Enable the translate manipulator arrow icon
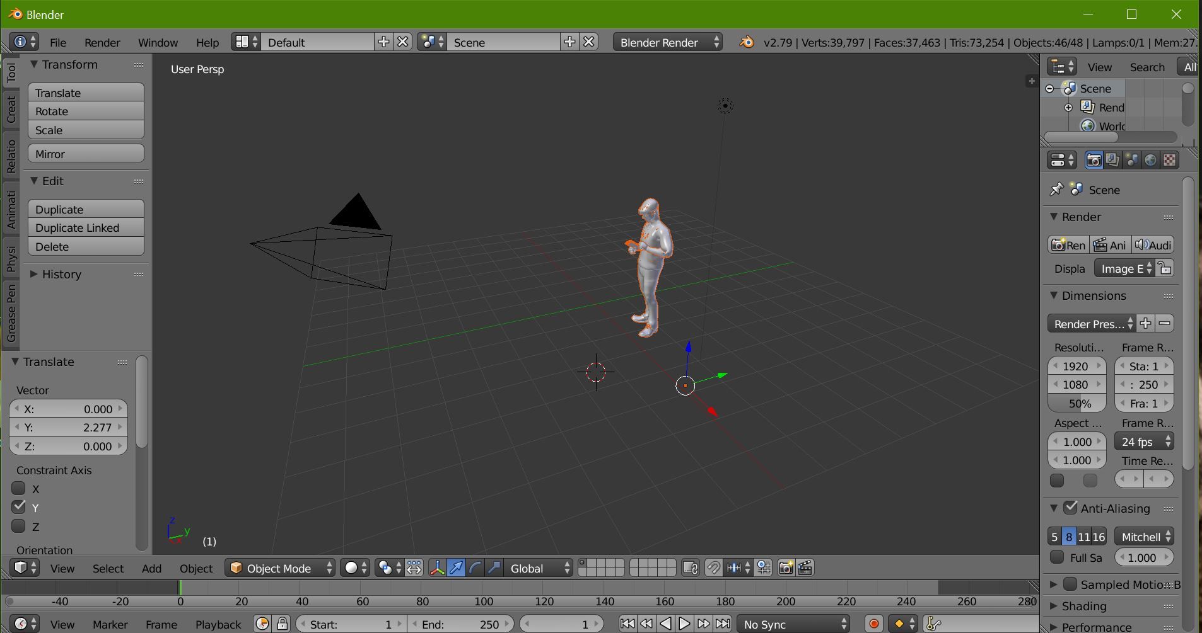 [456, 567]
